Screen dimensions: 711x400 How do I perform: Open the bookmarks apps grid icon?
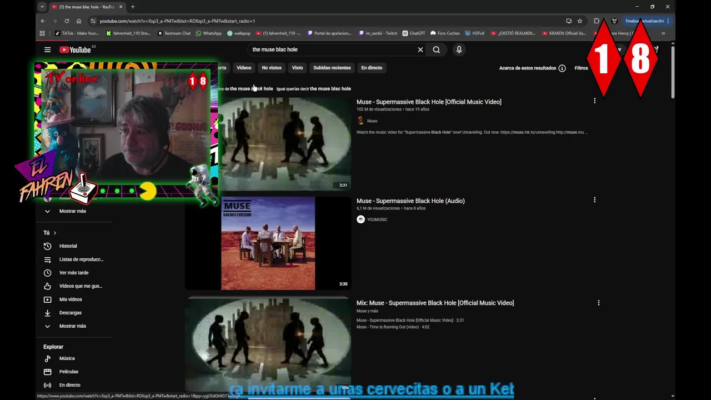click(x=42, y=33)
